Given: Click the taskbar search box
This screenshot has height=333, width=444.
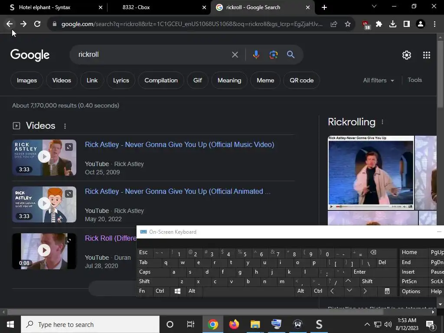Looking at the screenshot, I should click(x=90, y=324).
